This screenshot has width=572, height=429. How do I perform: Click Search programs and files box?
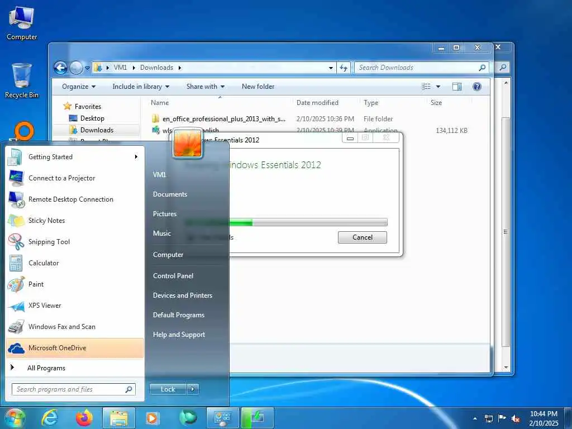(73, 389)
